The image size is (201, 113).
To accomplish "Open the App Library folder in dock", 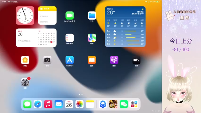I will click(134, 104).
